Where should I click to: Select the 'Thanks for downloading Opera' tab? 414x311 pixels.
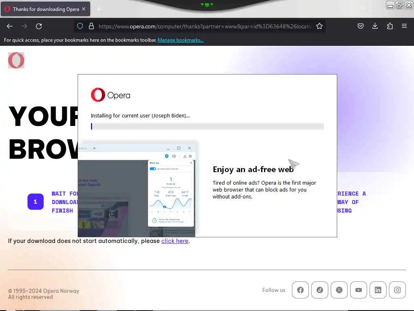click(x=45, y=9)
